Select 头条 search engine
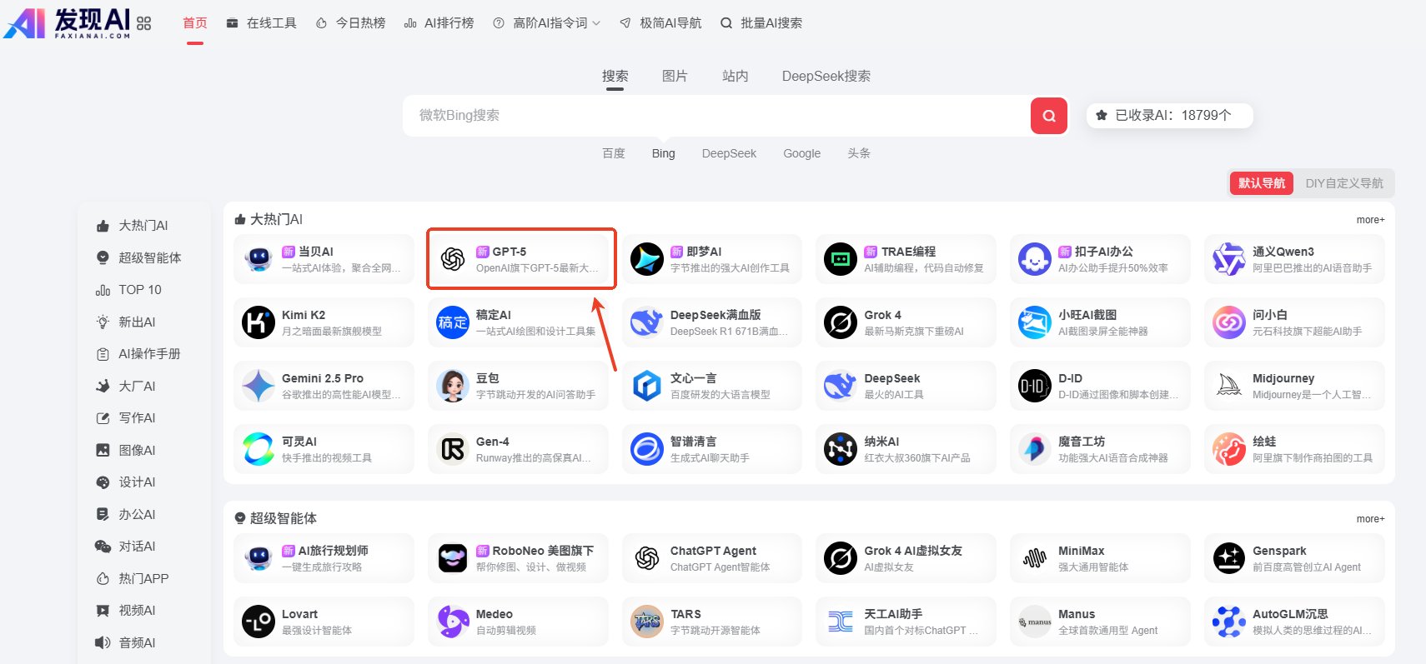The image size is (1426, 664). [859, 153]
